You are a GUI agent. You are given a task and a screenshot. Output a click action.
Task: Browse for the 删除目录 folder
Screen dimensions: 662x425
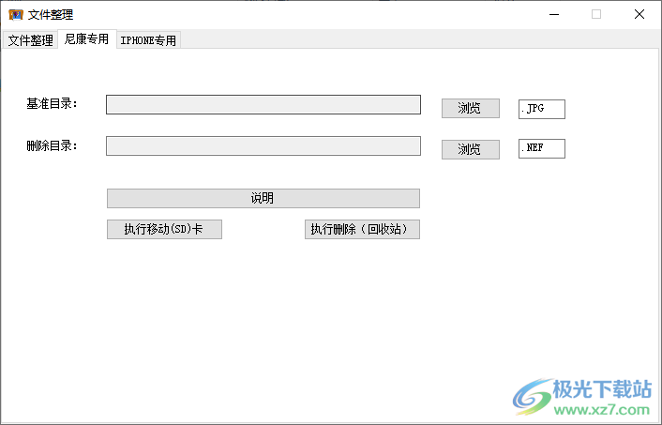pyautogui.click(x=471, y=149)
